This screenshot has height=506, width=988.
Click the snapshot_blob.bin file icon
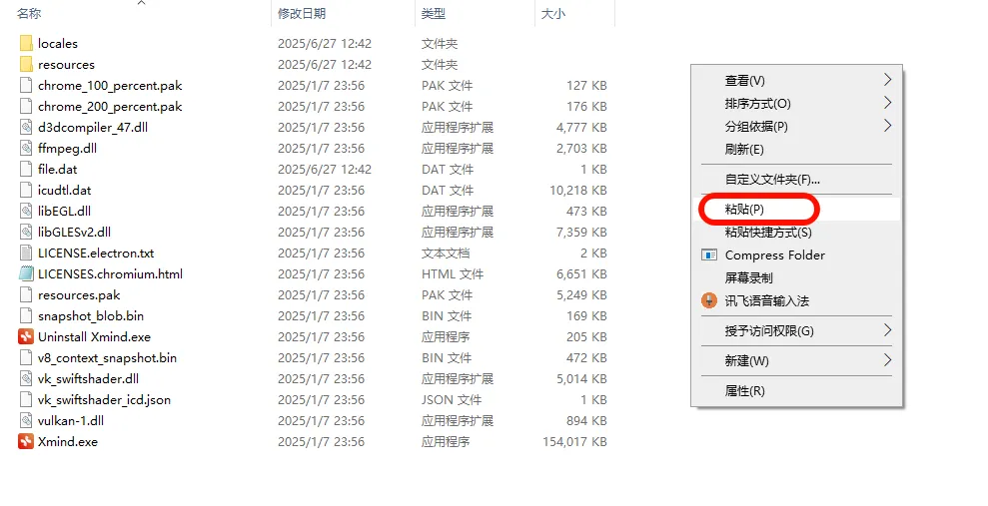(x=26, y=315)
